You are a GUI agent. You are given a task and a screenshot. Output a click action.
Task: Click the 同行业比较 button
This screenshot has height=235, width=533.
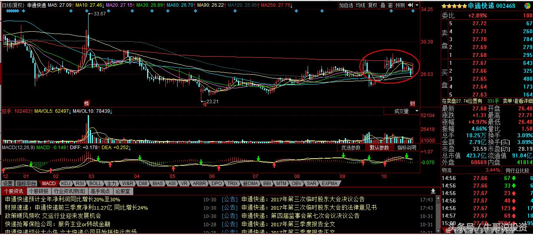pos(517,170)
